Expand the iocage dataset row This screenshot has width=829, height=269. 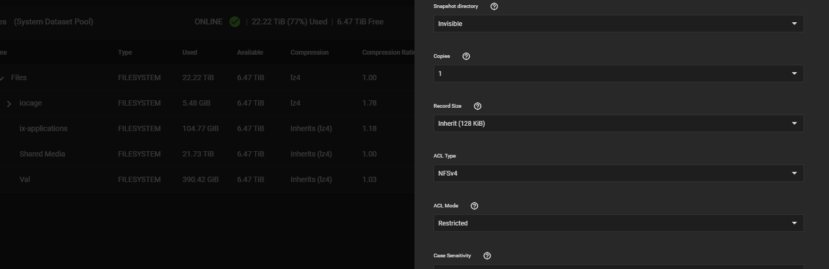coord(9,103)
